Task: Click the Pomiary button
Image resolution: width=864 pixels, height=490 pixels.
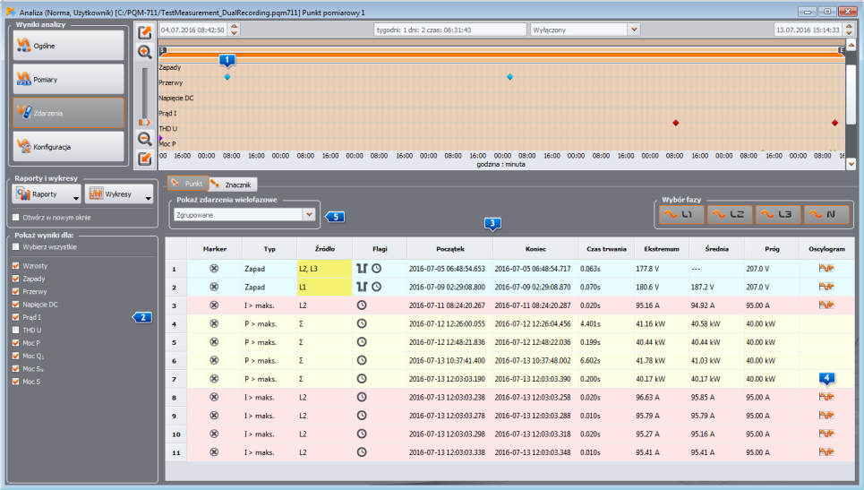Action: 69,80
